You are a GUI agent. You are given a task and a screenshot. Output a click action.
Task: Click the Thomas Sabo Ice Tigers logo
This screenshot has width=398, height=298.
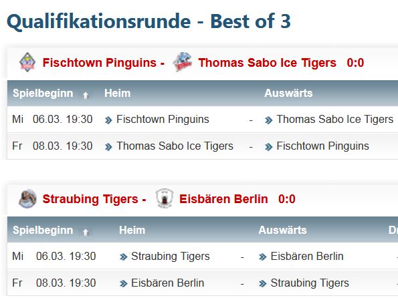click(x=182, y=62)
